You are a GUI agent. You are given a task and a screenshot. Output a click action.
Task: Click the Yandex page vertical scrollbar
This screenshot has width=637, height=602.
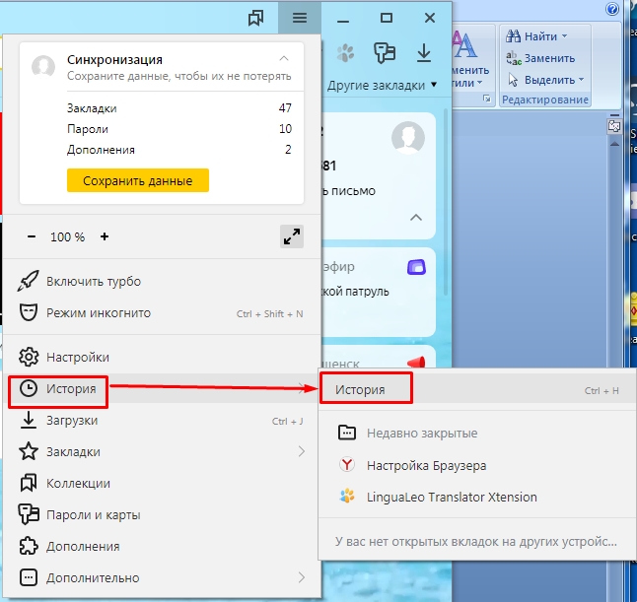[446, 203]
